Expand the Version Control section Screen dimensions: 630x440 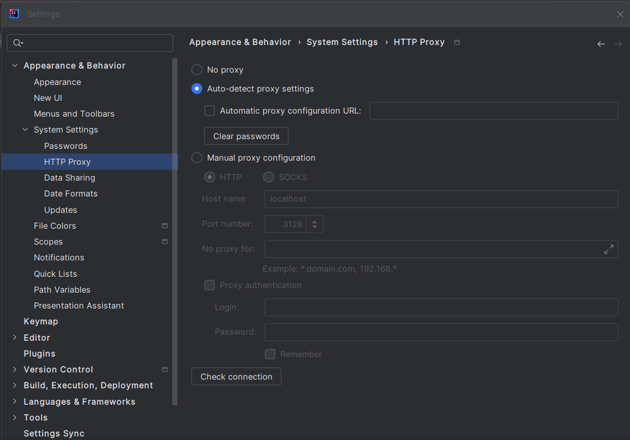pyautogui.click(x=15, y=369)
